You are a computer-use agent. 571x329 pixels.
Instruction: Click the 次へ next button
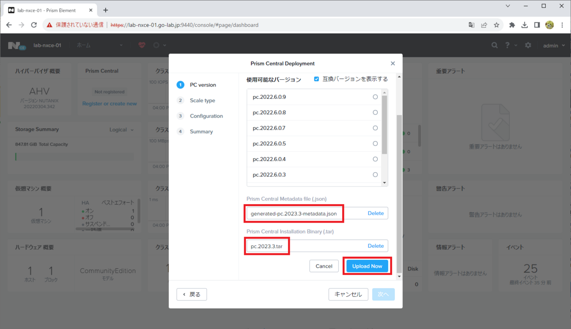click(384, 294)
